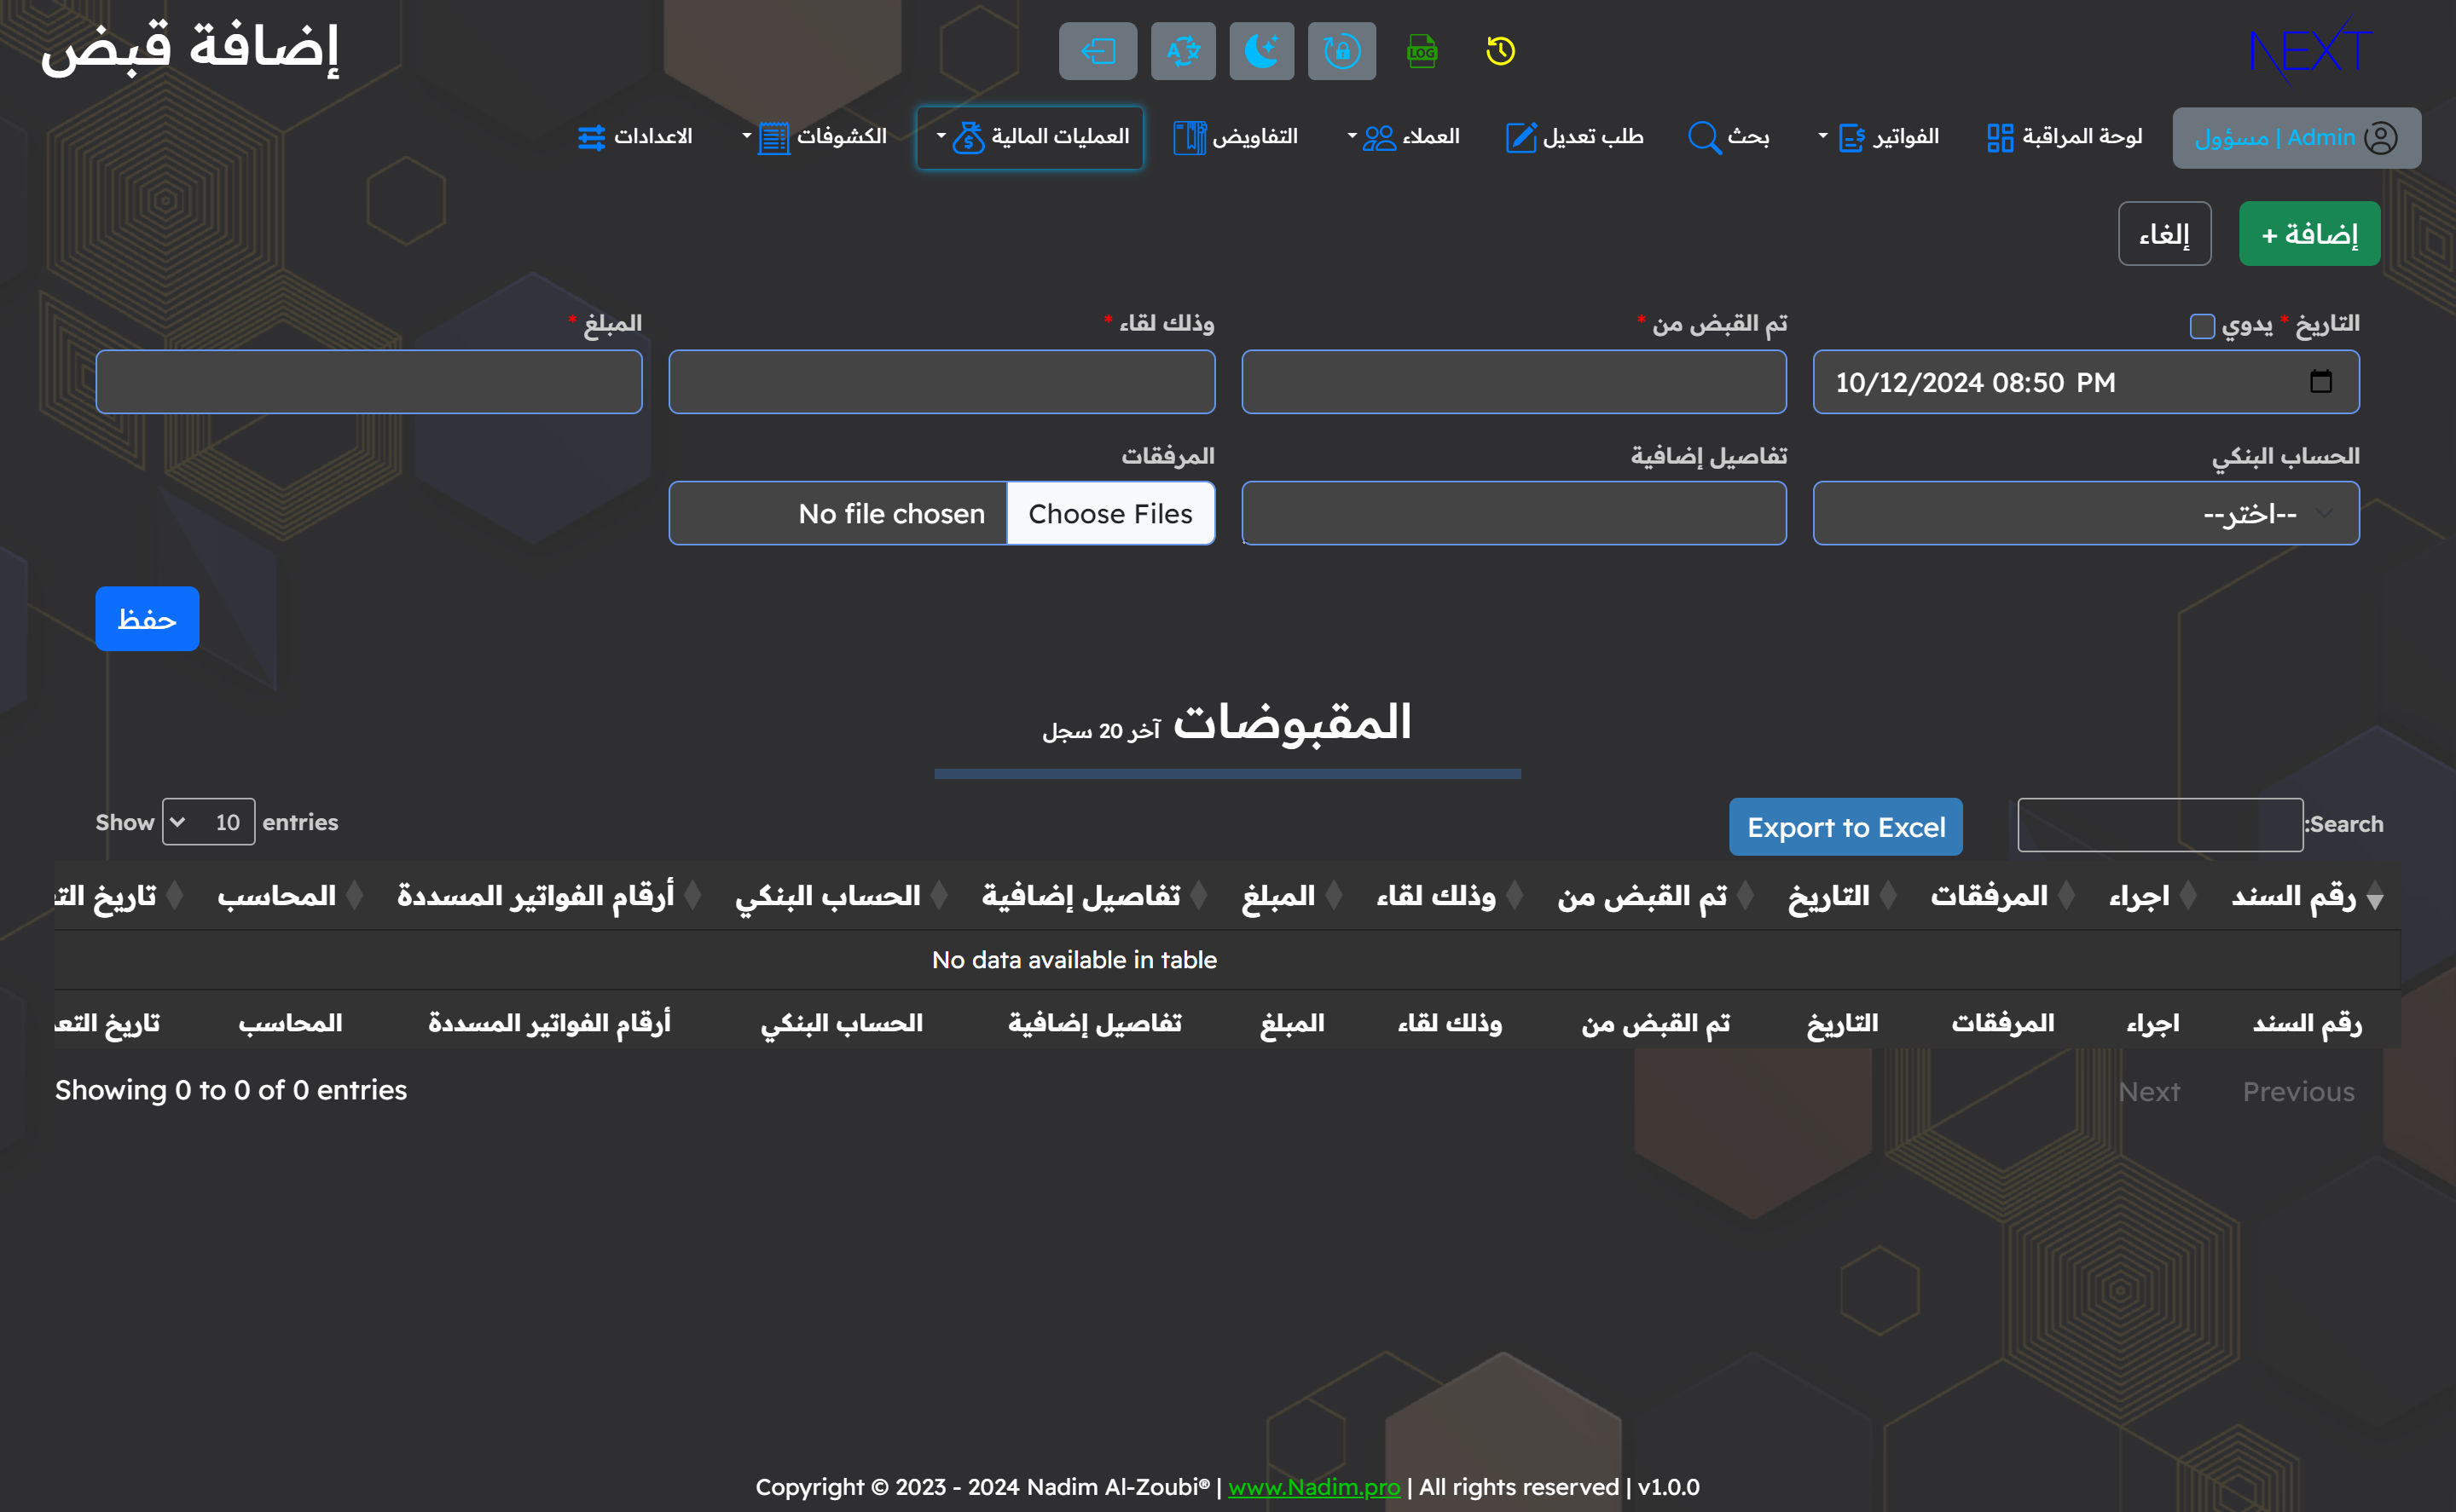
Task: Open the green LOG file icon
Action: tap(1422, 51)
